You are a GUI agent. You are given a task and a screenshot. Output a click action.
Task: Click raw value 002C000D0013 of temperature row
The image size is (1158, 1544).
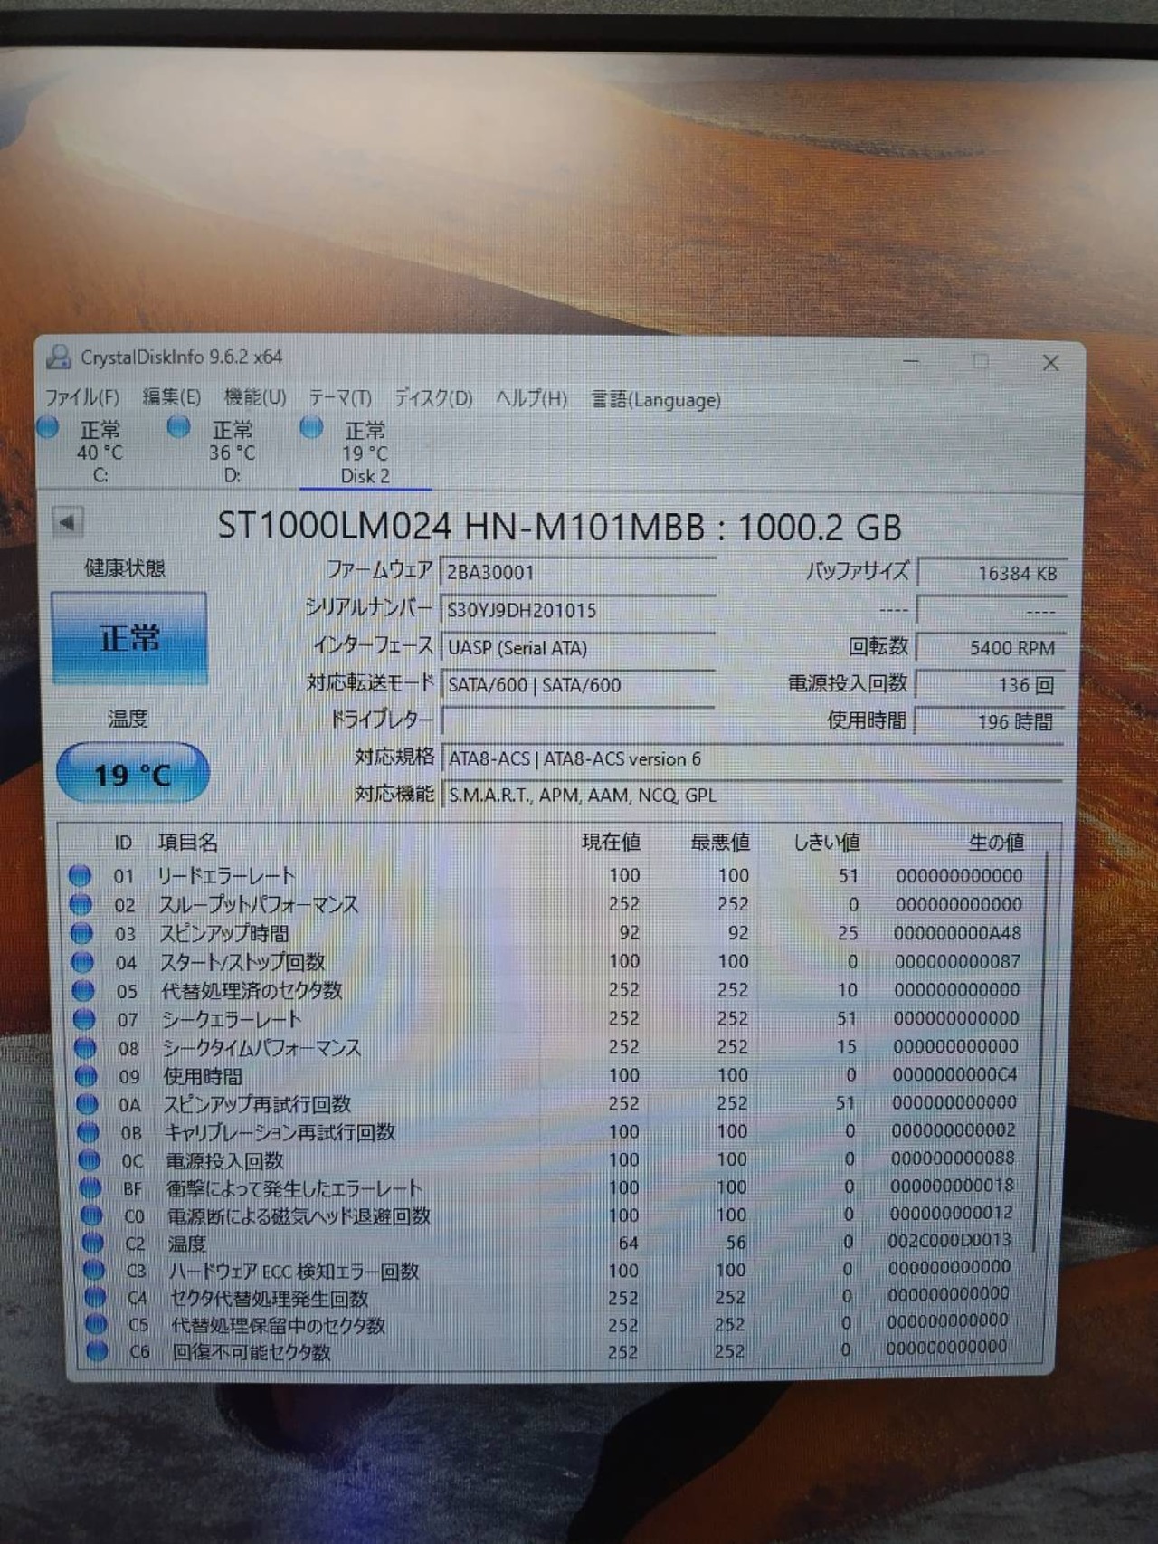tap(949, 1240)
